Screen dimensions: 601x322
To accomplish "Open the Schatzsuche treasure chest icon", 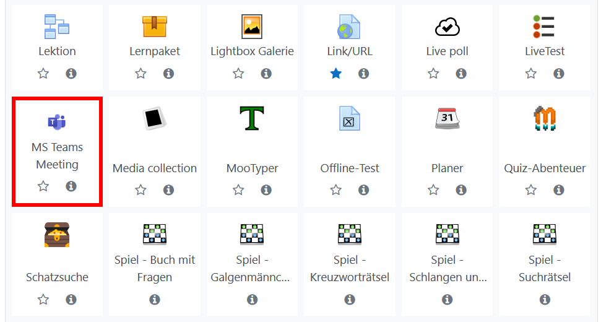I will tap(57, 235).
